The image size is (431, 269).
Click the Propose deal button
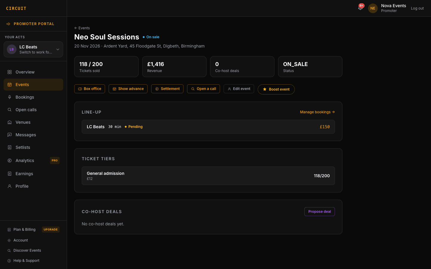pyautogui.click(x=320, y=212)
